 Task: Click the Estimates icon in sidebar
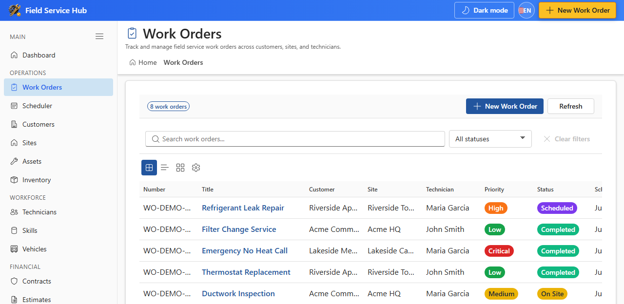coord(14,300)
